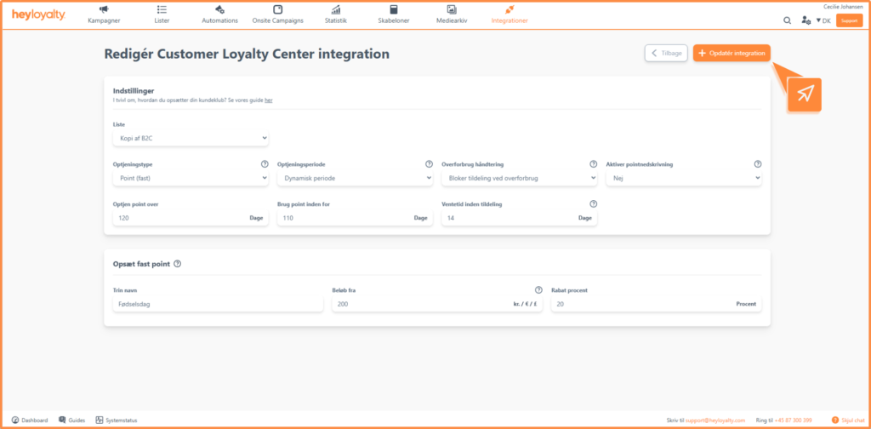Go to the Statistik menu
The width and height of the screenshot is (871, 429).
click(335, 20)
